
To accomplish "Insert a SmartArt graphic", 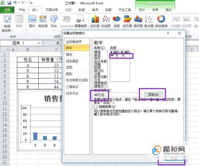I will (67, 21).
